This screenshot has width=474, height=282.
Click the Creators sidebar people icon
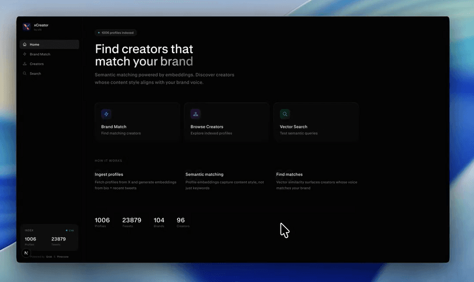(x=25, y=64)
